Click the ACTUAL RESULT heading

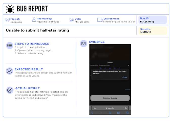pyautogui.click(x=27, y=88)
